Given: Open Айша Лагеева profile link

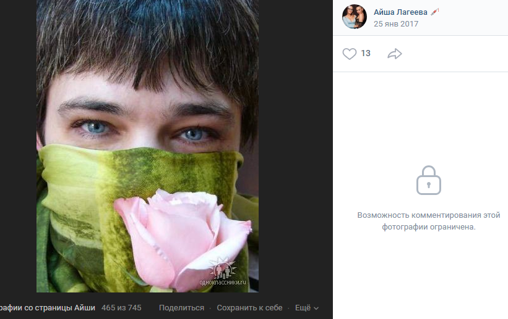Looking at the screenshot, I should [x=400, y=12].
